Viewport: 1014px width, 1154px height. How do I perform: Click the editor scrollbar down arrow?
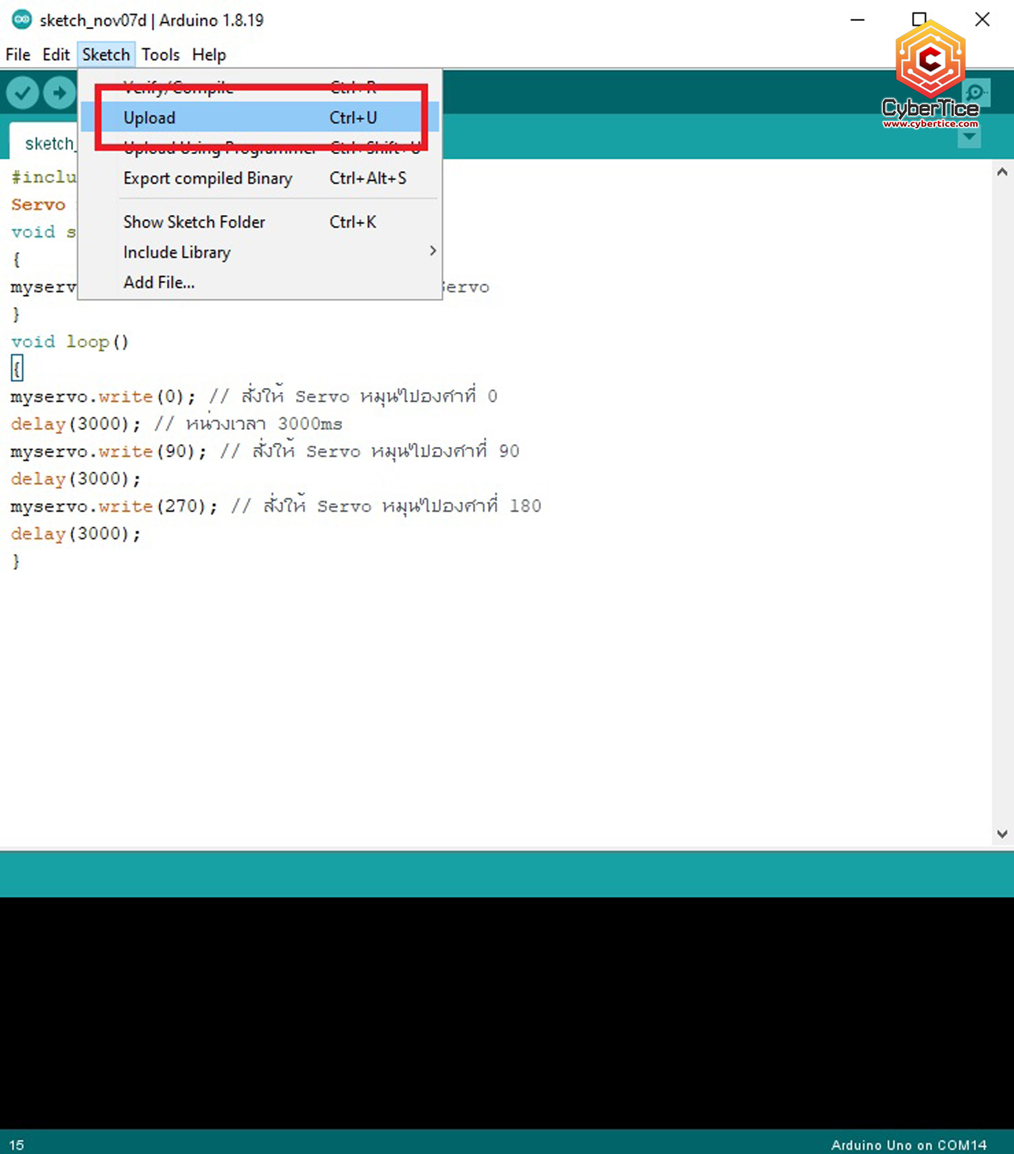tap(1002, 834)
